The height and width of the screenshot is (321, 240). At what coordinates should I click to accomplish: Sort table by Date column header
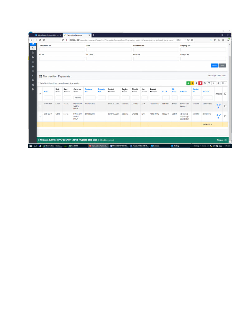coord(46,92)
